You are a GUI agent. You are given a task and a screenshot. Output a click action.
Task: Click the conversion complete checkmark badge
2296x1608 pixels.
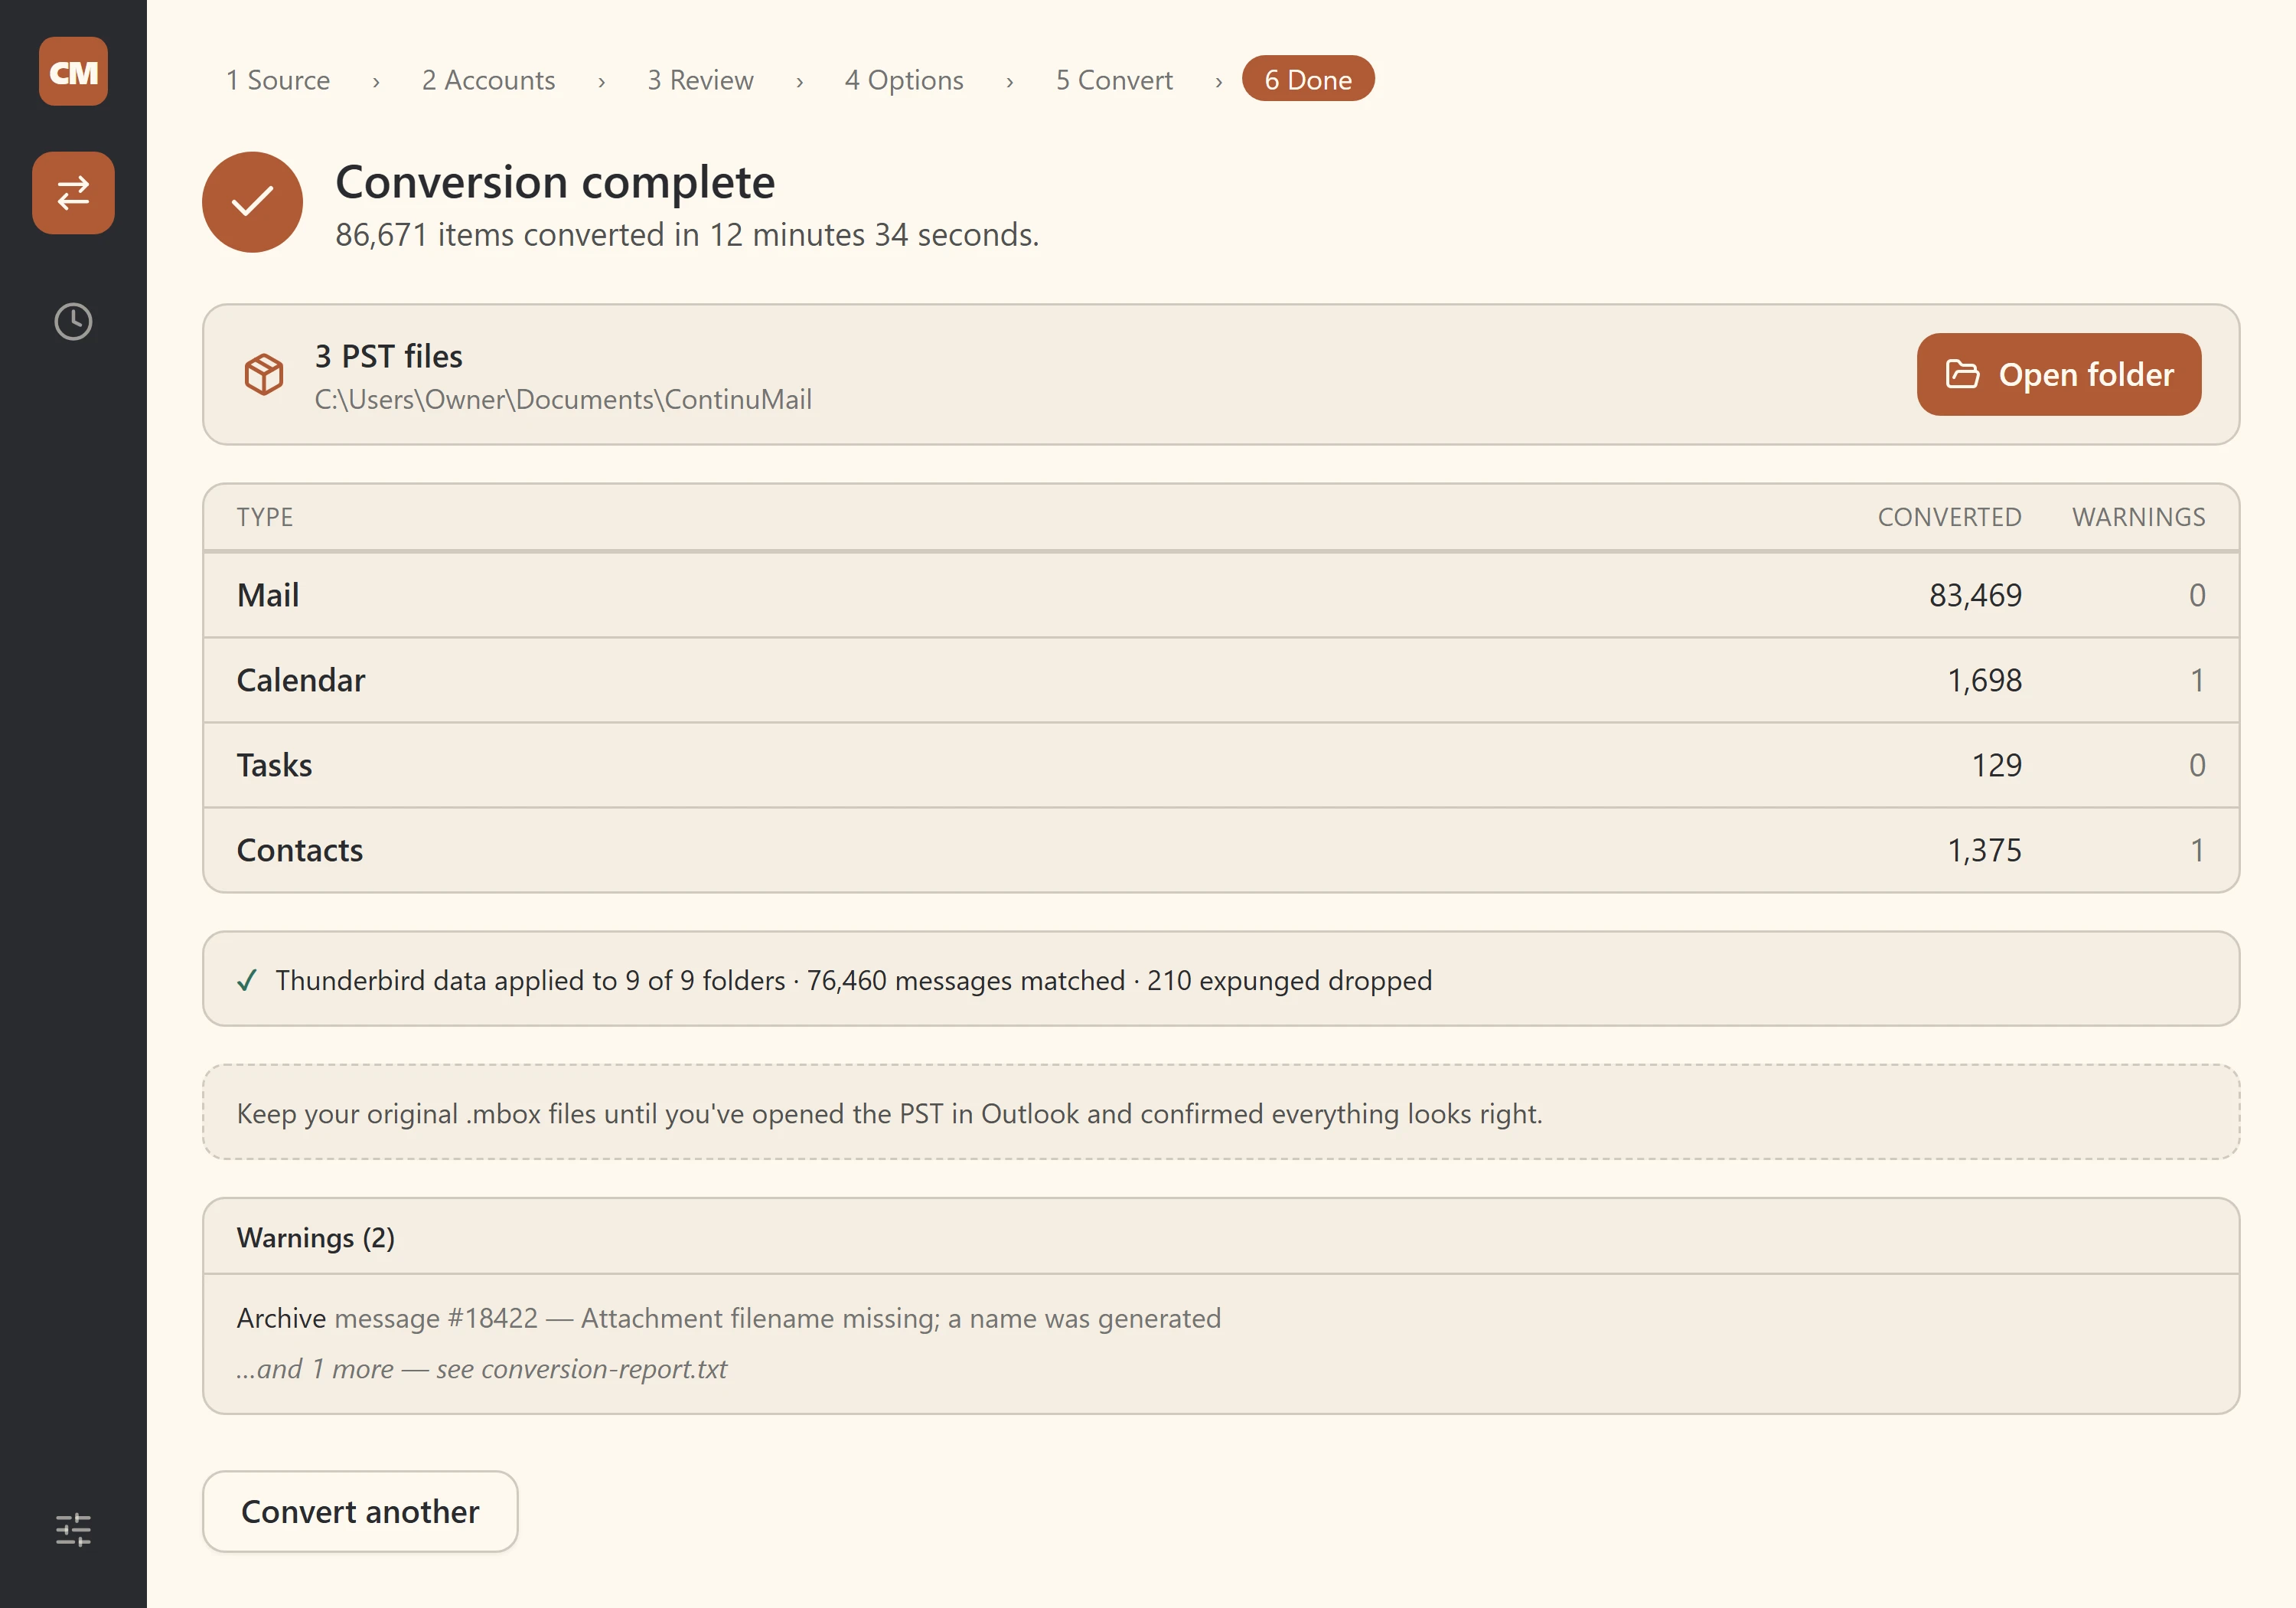[x=252, y=202]
